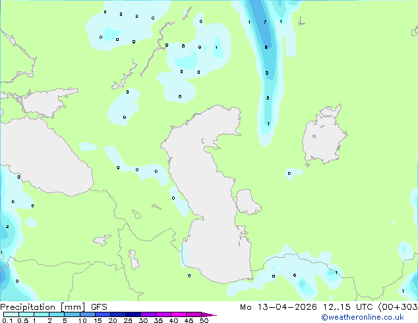Click the '20' legend scale label
The height and width of the screenshot is (323, 418).
pos(113,320)
